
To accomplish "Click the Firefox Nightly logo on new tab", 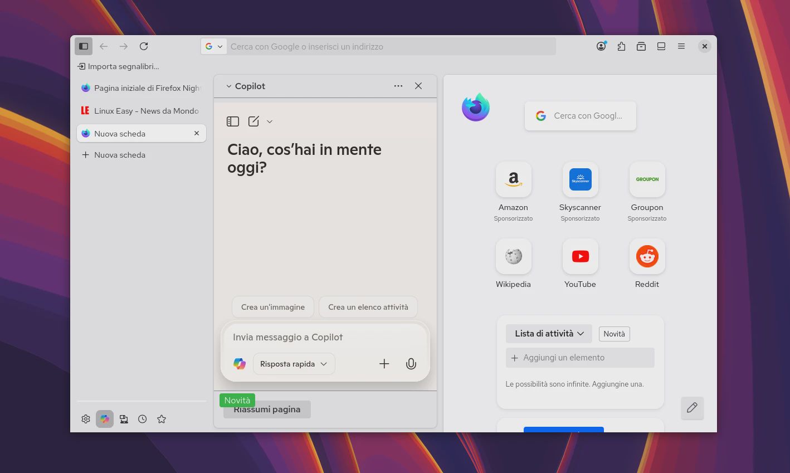I will coord(475,107).
